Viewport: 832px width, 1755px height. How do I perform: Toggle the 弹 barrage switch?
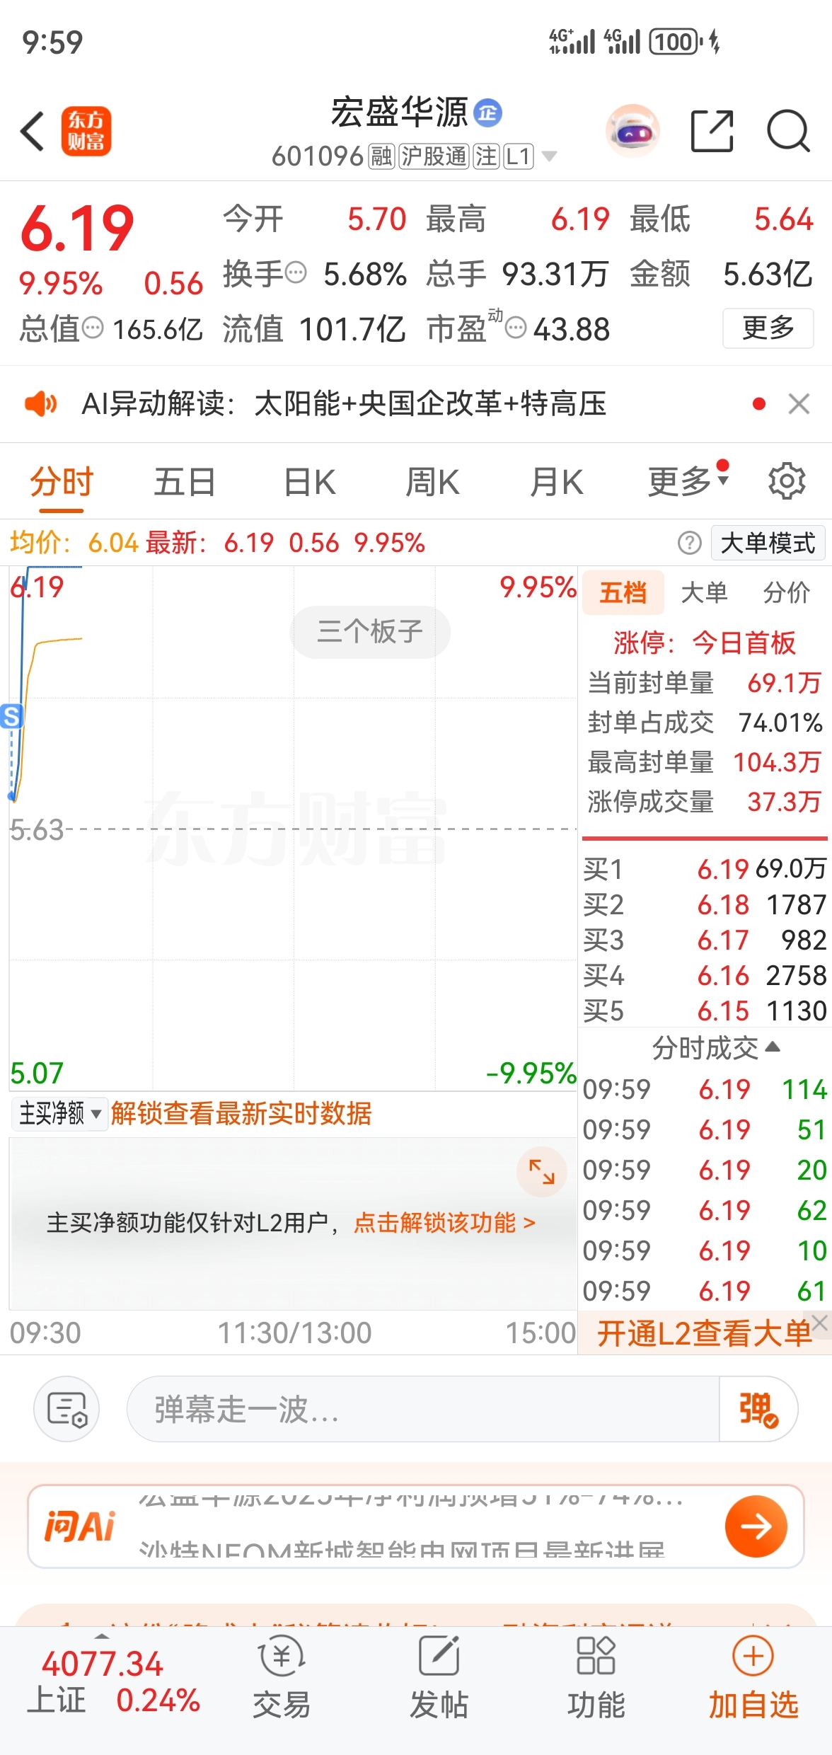(758, 1409)
